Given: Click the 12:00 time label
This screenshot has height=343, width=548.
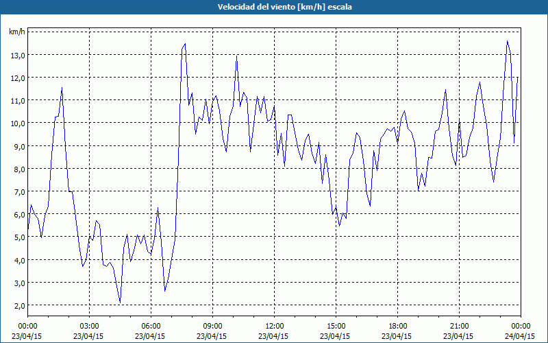Looking at the screenshot, I should click(x=275, y=327).
